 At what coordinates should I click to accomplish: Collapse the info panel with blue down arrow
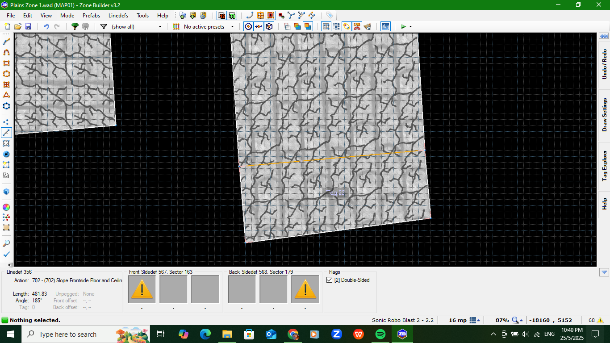click(604, 272)
